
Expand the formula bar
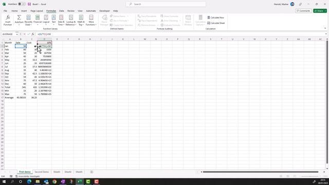[326, 34]
